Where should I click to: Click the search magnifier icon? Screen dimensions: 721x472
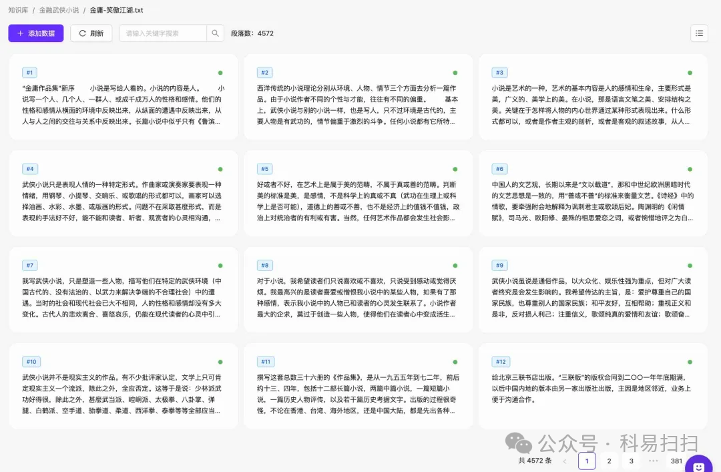[215, 33]
